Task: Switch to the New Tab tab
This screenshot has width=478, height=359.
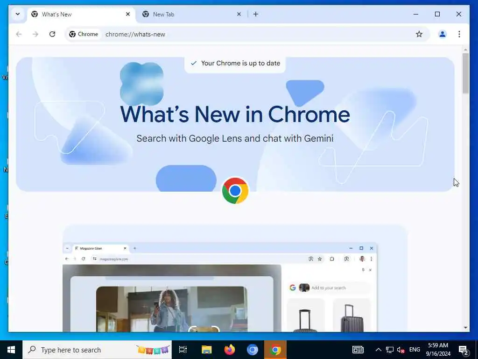Action: click(x=192, y=14)
